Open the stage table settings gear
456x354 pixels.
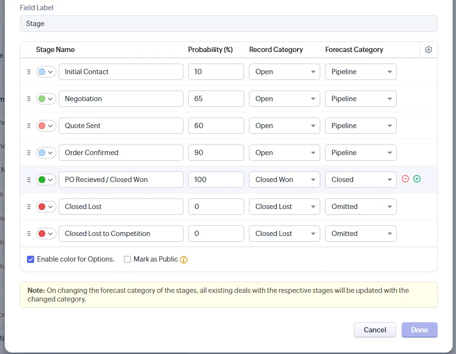(429, 50)
